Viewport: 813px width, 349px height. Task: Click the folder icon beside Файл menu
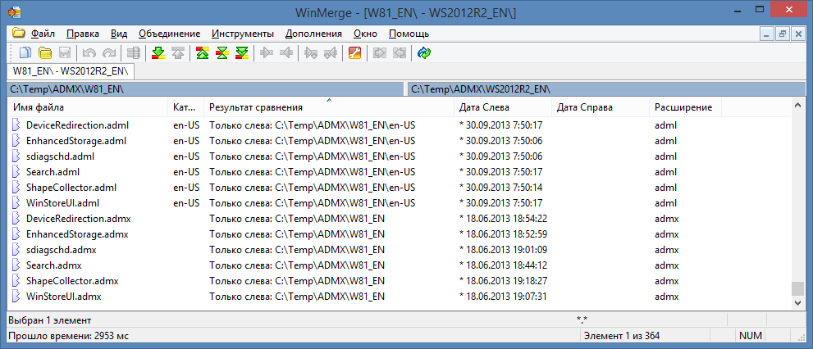(x=19, y=34)
